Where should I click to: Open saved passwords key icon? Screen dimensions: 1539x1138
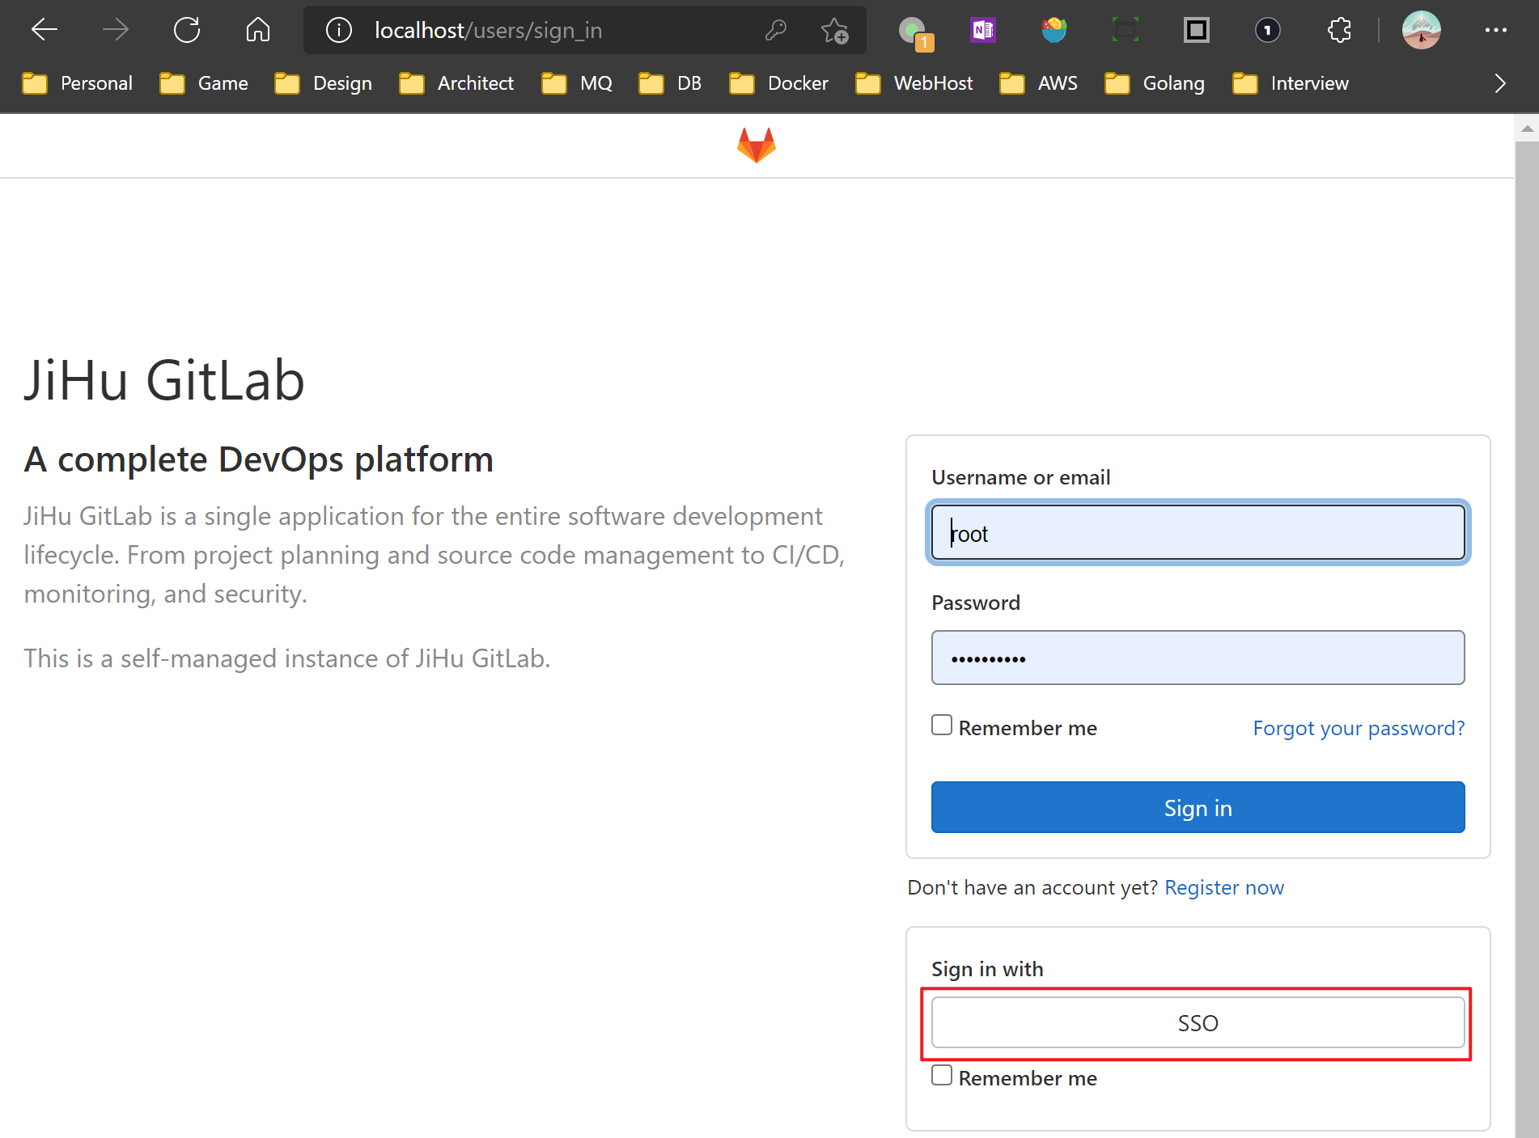pos(775,31)
